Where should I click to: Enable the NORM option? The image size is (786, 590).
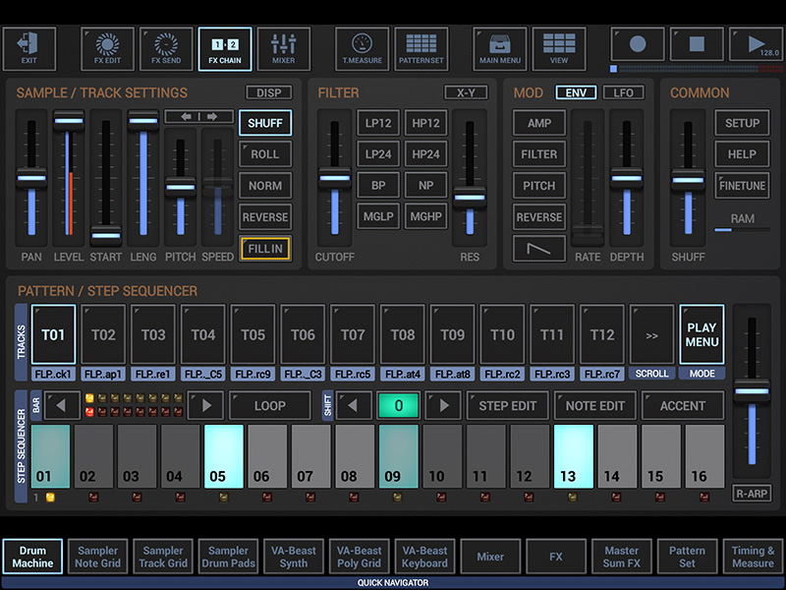(x=265, y=186)
